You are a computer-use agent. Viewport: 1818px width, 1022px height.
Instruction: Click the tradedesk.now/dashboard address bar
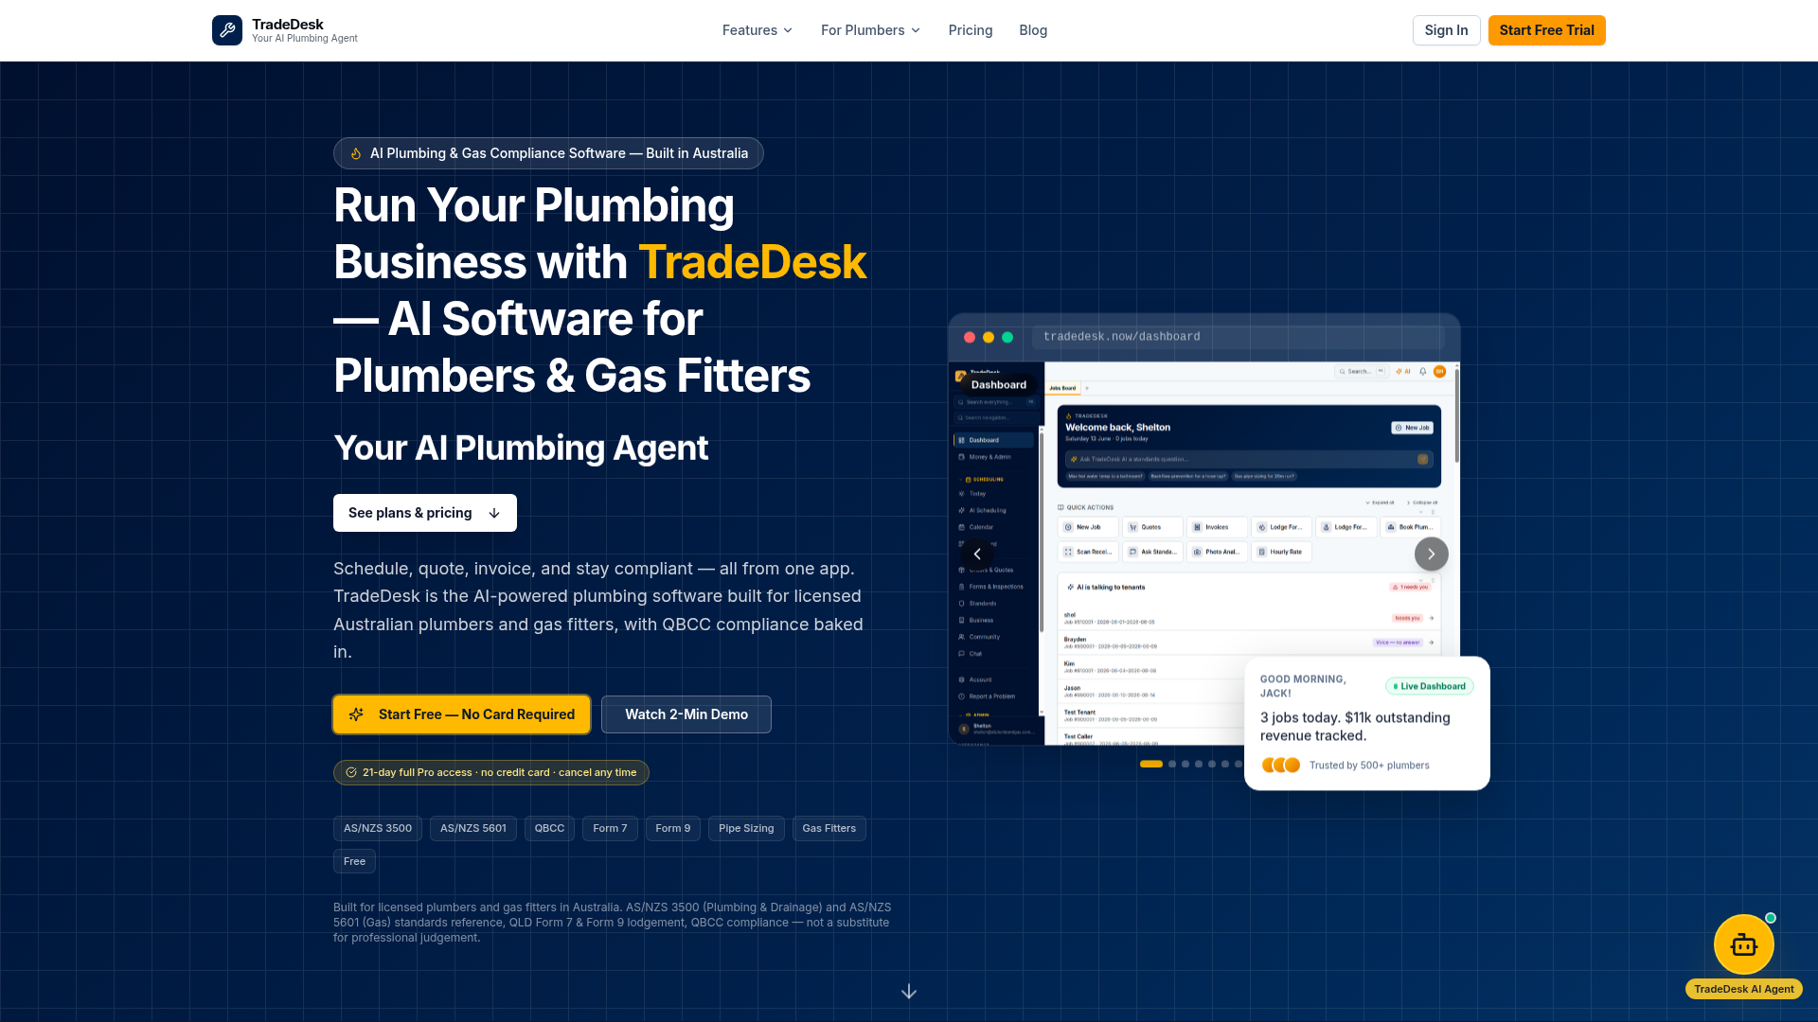pyautogui.click(x=1238, y=337)
